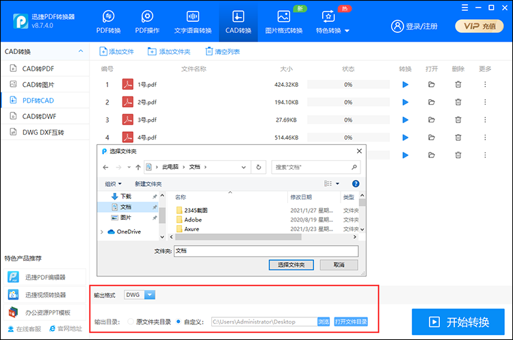
Task: Start conversion of 1号.pdf with play icon
Action: [x=405, y=84]
